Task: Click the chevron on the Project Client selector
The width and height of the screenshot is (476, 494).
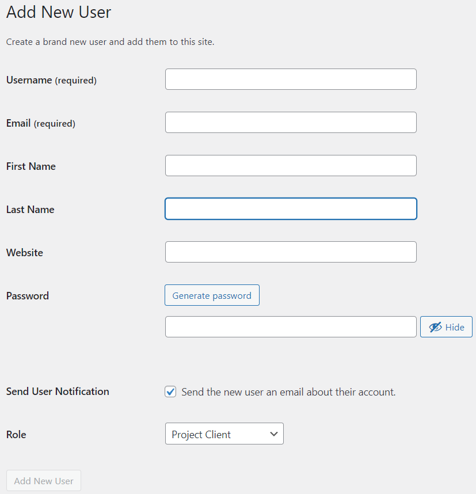Action: pyautogui.click(x=273, y=434)
